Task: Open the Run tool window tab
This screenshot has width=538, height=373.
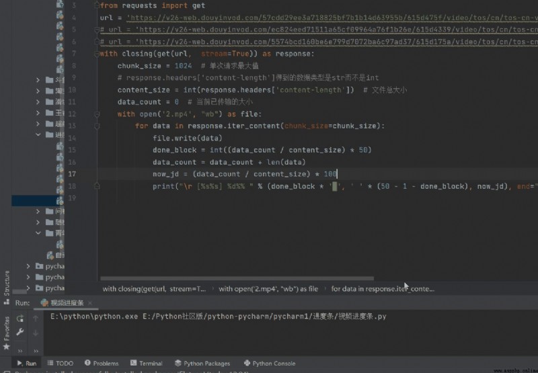Action: coord(26,363)
